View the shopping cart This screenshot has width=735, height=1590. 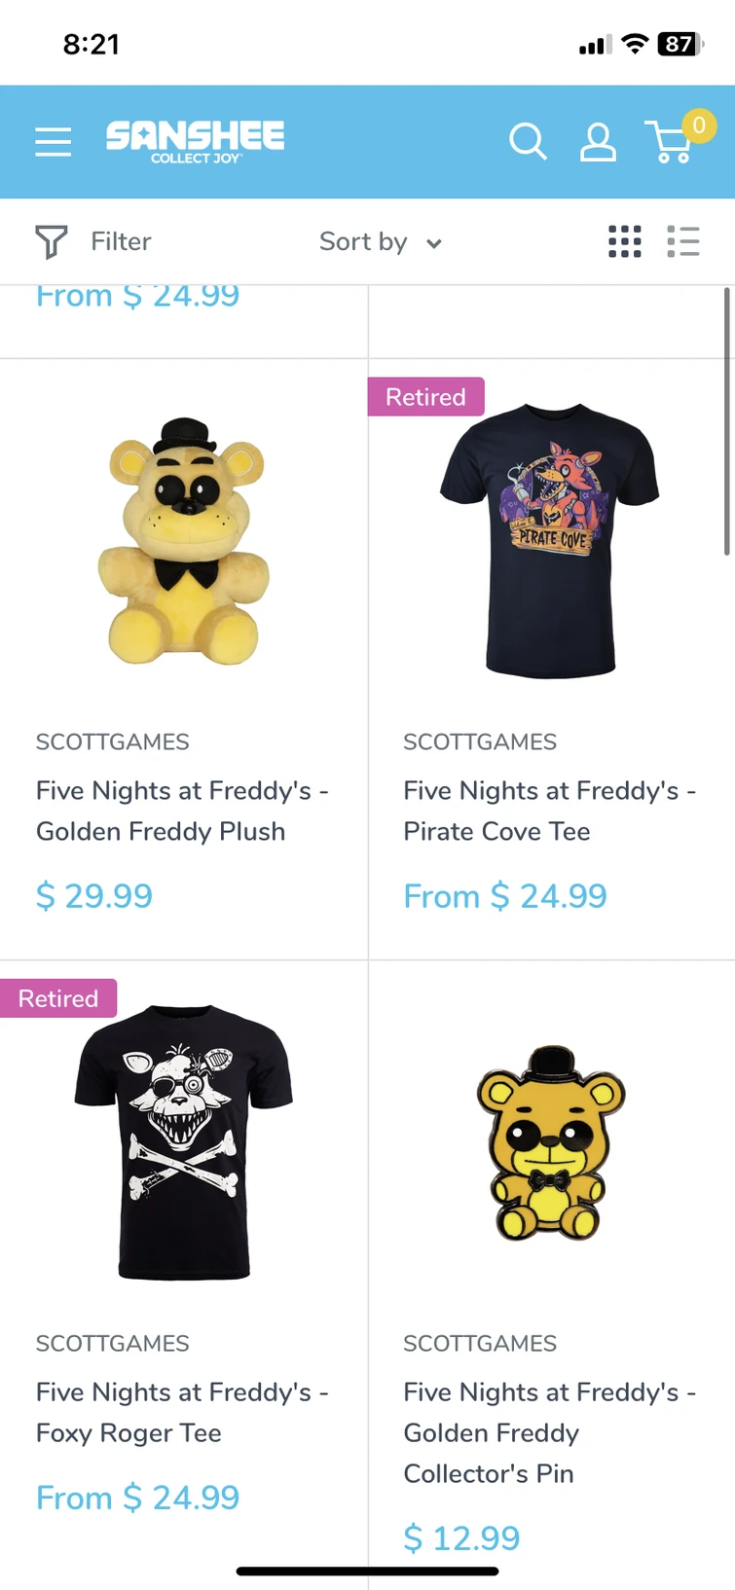coord(671,142)
